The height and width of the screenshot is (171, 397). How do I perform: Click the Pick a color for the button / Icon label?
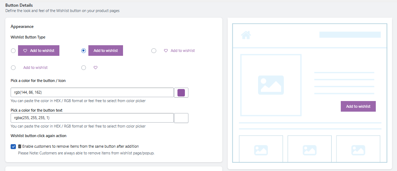point(38,81)
